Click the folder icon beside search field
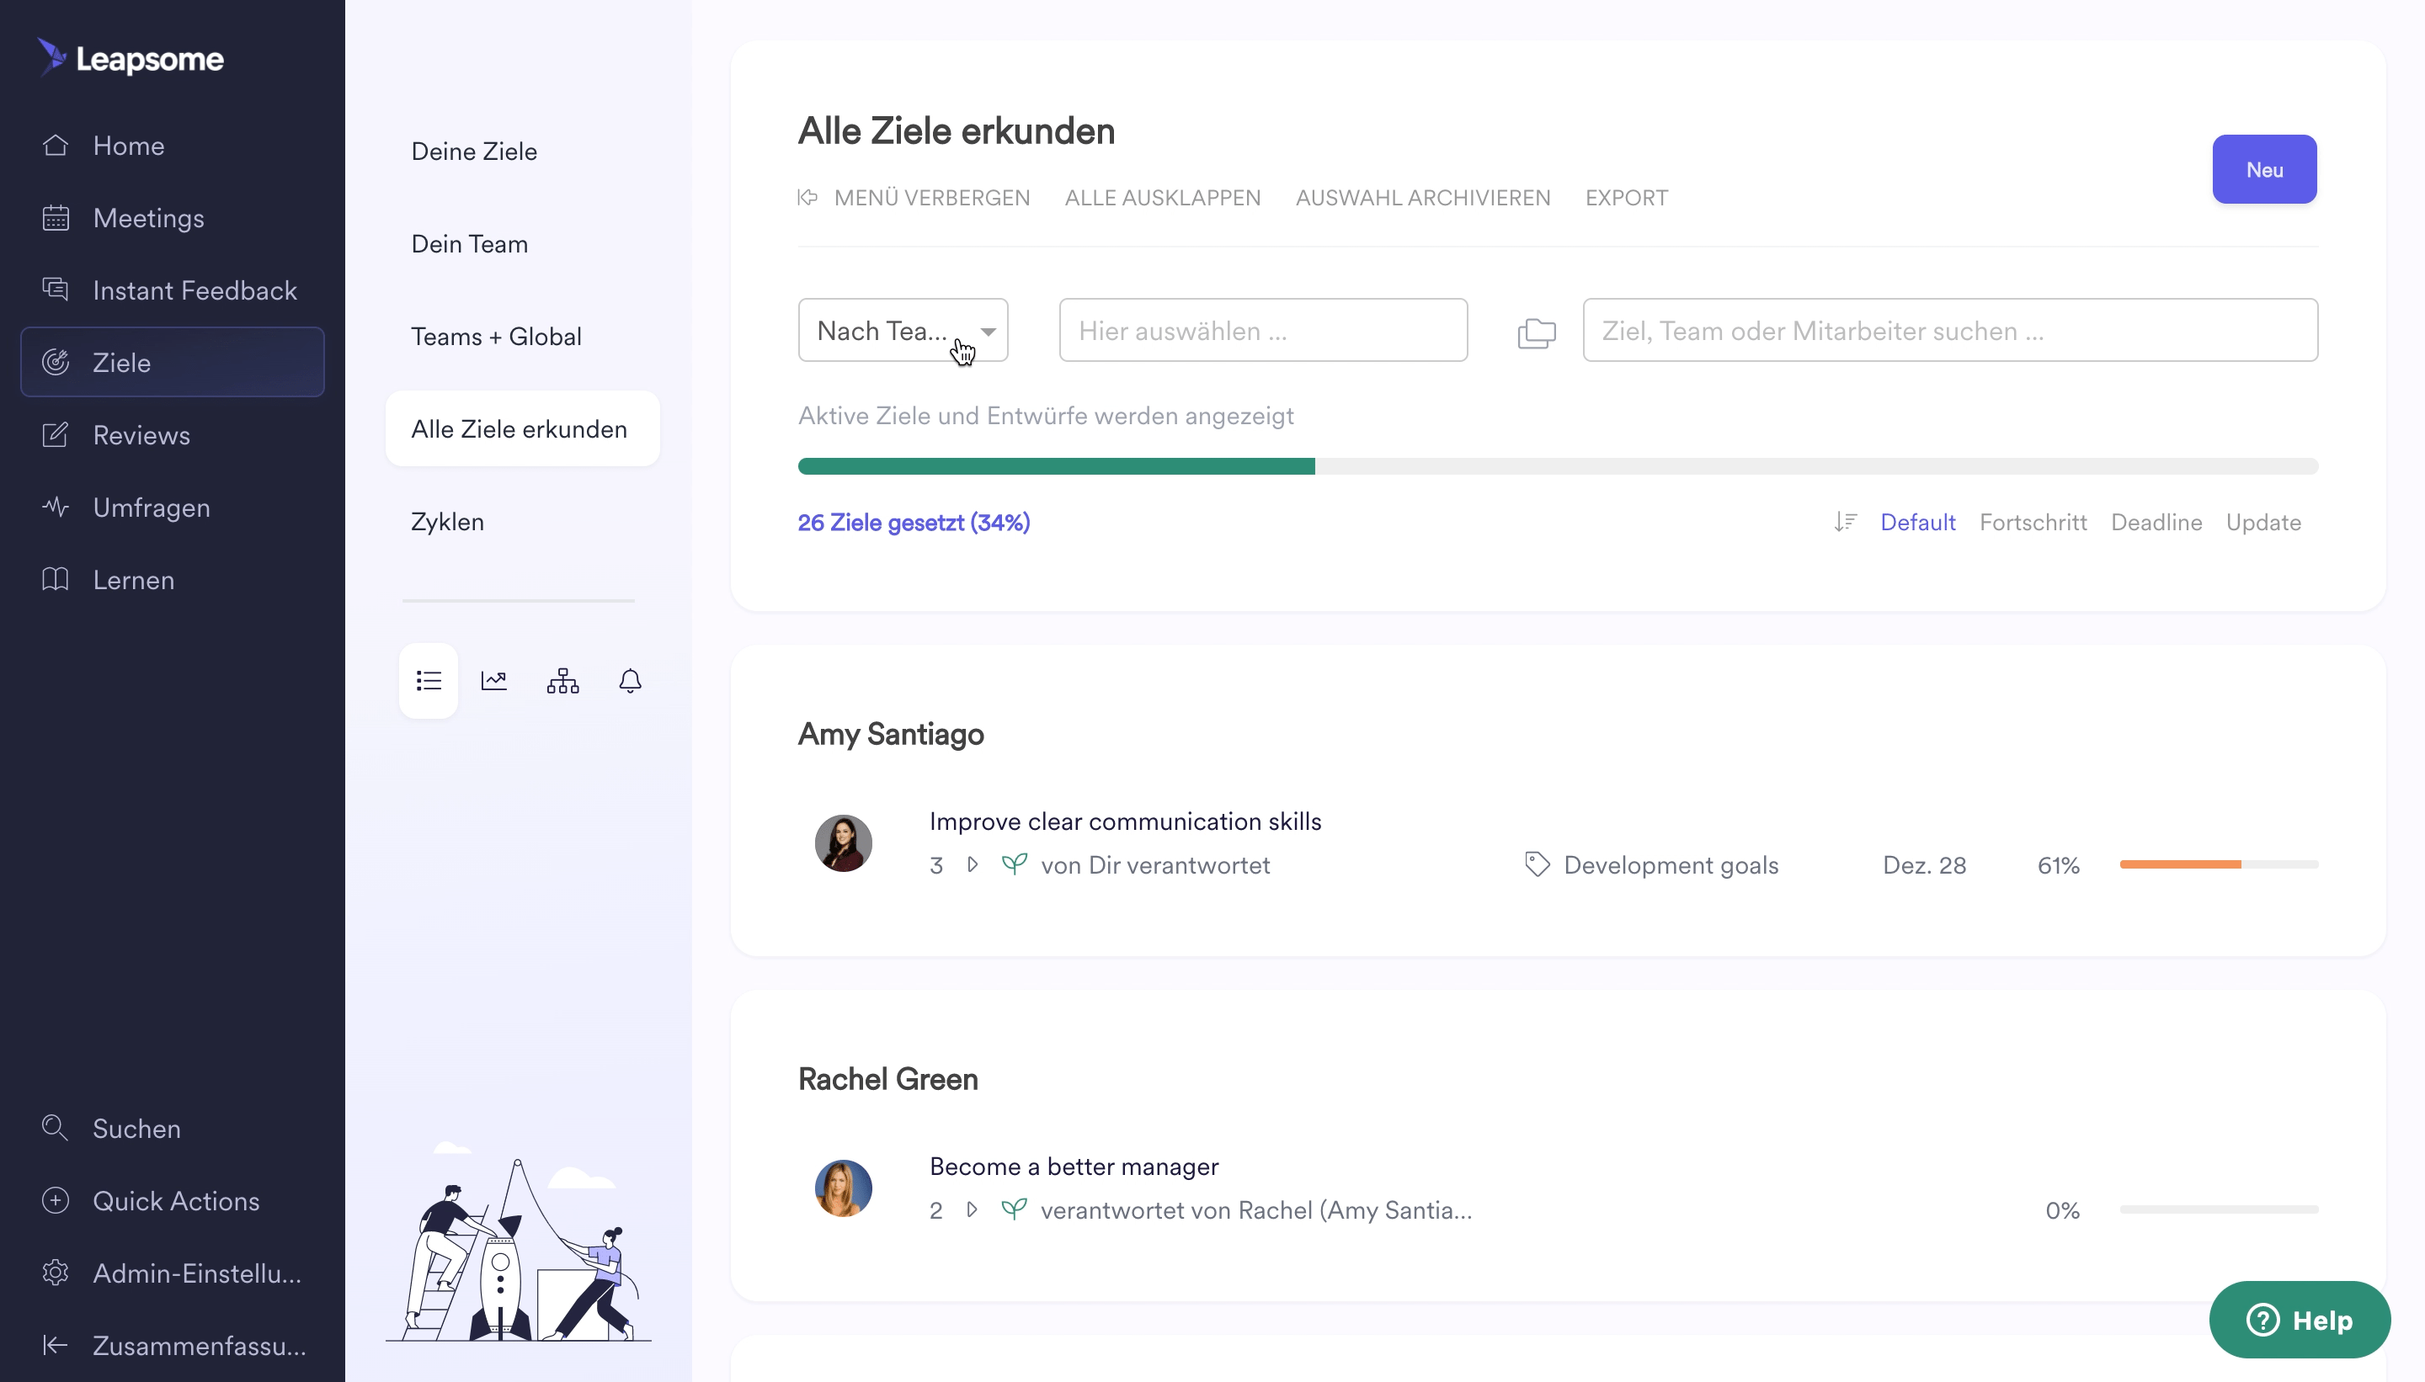Screen dimensions: 2425x1382 point(1537,332)
